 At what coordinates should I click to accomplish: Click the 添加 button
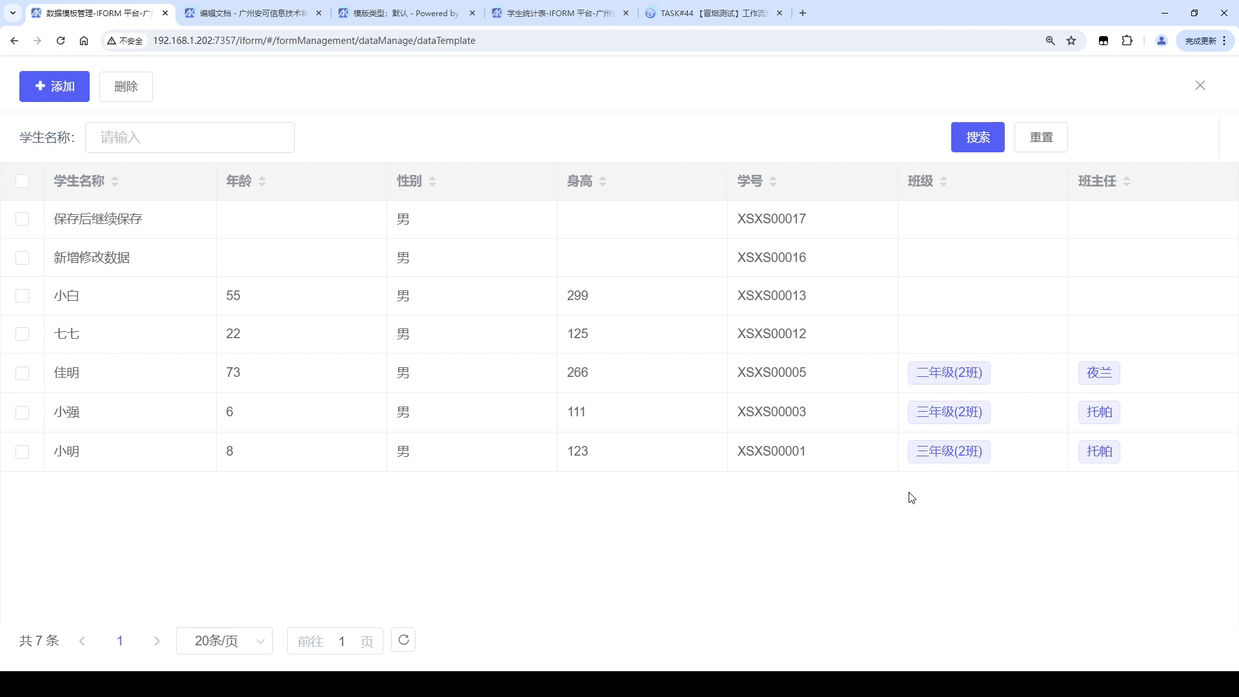[x=54, y=86]
